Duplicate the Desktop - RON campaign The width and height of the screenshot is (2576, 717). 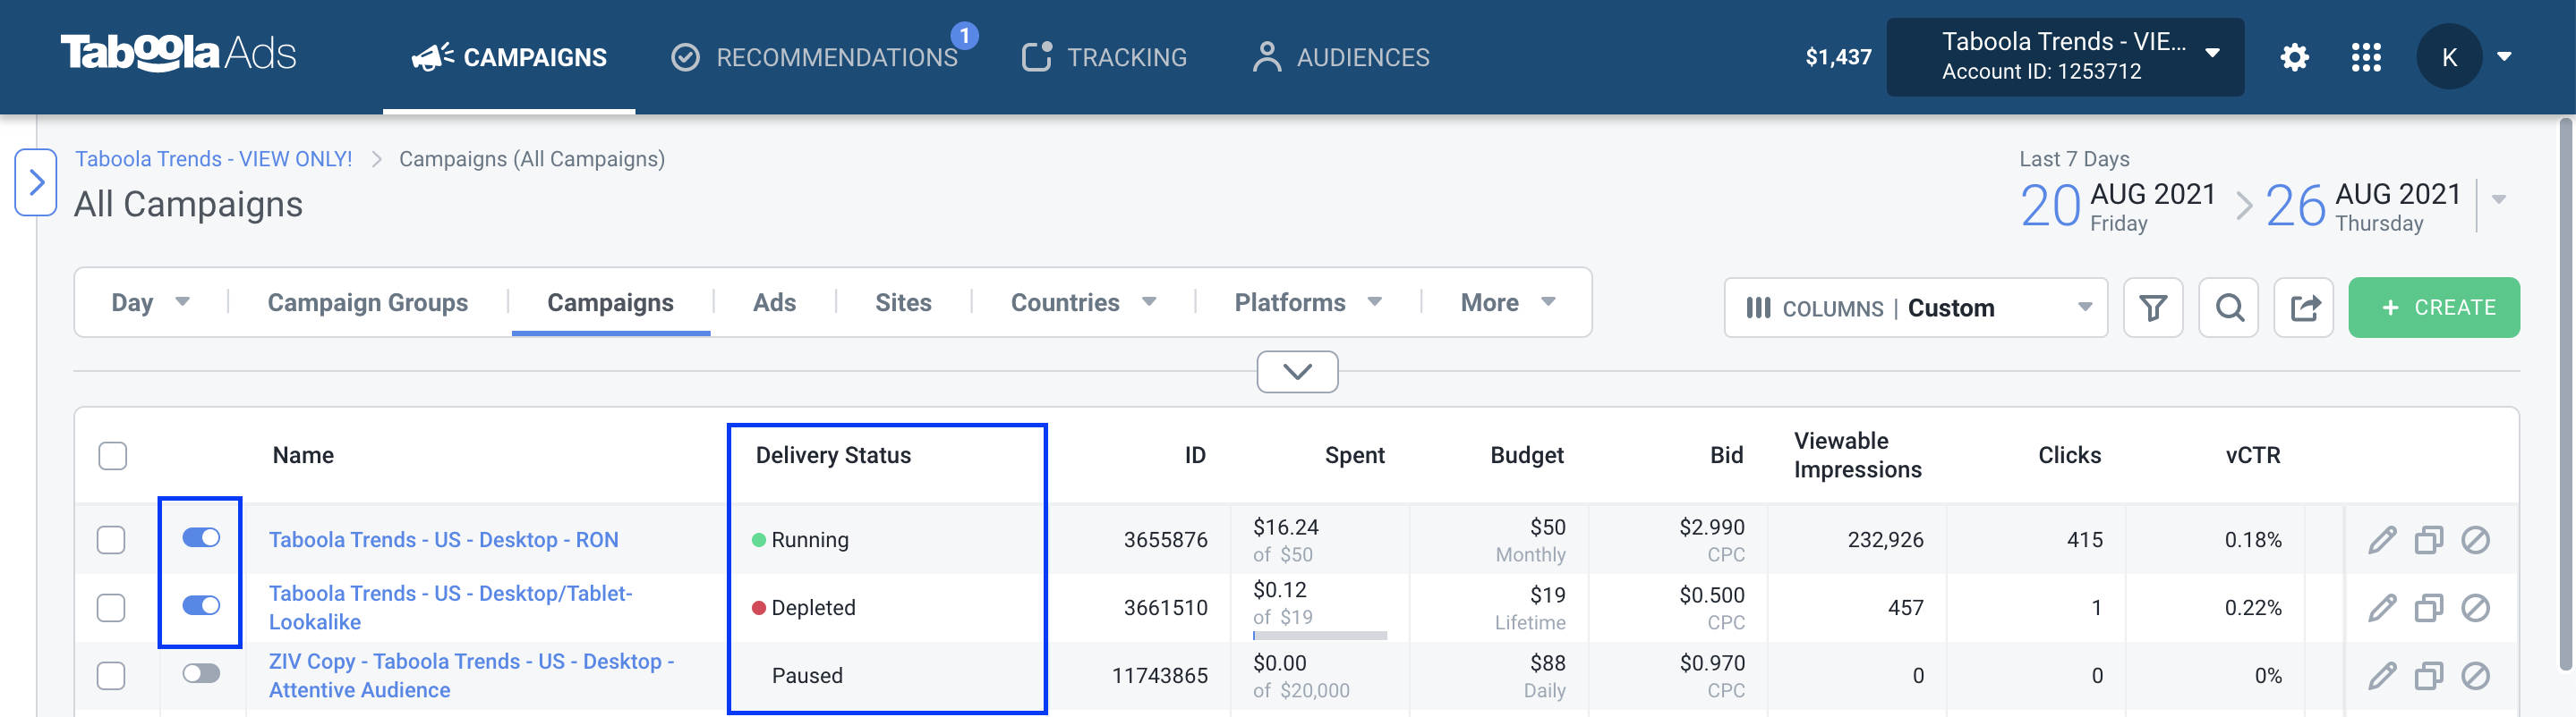[x=2429, y=539]
